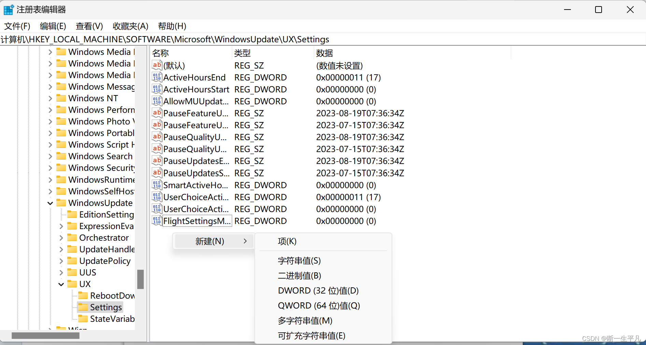This screenshot has width=646, height=345.
Task: Click the PauseUpdatesE... string icon
Action: [x=157, y=161]
